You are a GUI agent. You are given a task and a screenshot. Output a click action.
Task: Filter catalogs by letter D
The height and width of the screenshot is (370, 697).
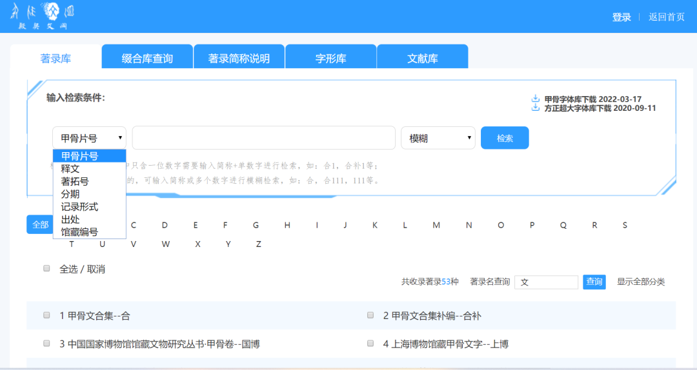165,225
